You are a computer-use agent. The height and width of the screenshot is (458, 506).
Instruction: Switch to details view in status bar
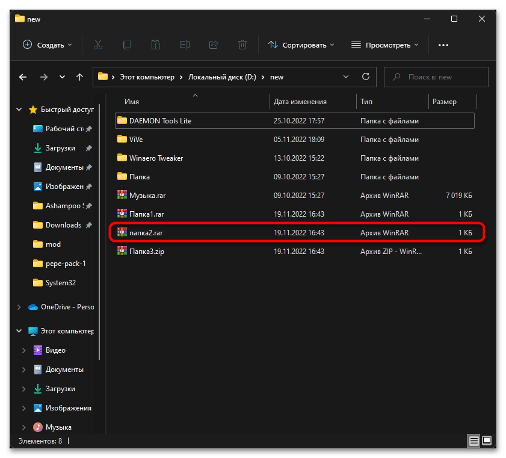point(474,441)
